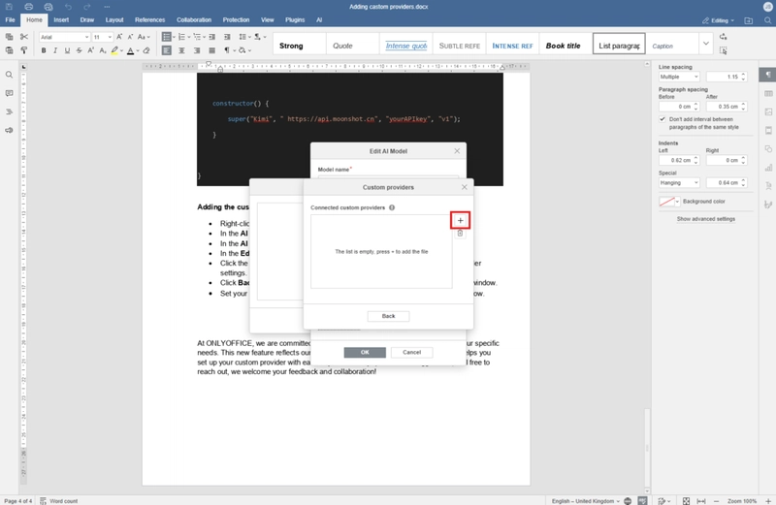Uncheck Don't add interval between paragraphs

tap(663, 119)
